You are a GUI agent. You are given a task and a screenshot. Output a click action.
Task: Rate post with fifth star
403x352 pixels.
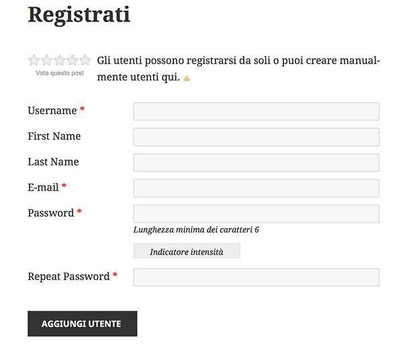[x=85, y=60]
